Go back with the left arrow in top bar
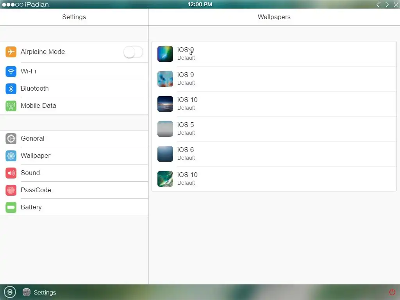This screenshot has width=400, height=300. 378,5
